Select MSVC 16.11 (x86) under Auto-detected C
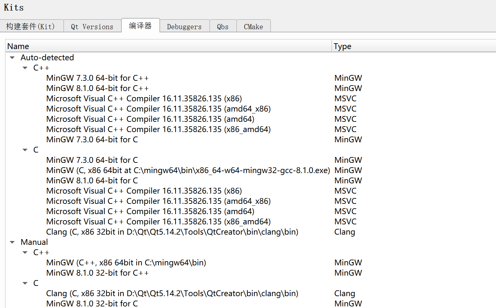Image resolution: width=496 pixels, height=308 pixels. (x=144, y=191)
